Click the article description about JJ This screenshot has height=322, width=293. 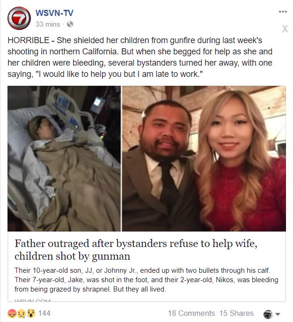tap(146, 280)
